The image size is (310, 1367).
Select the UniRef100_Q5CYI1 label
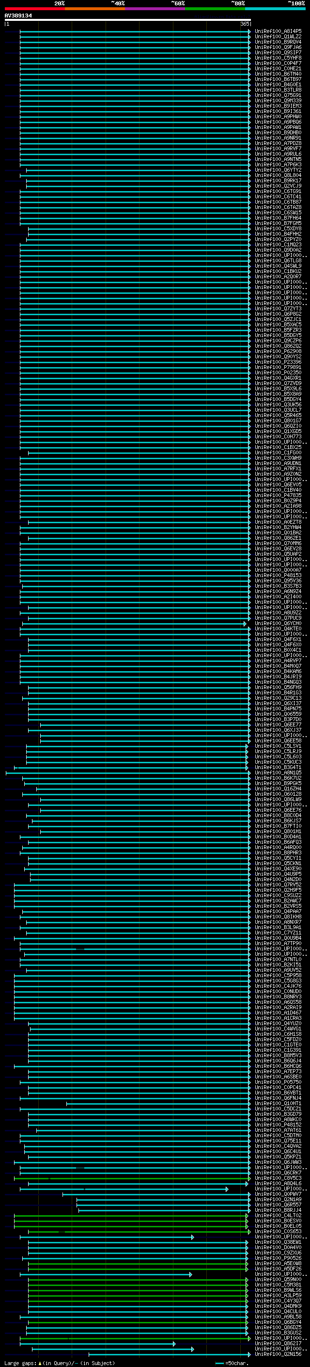click(278, 858)
